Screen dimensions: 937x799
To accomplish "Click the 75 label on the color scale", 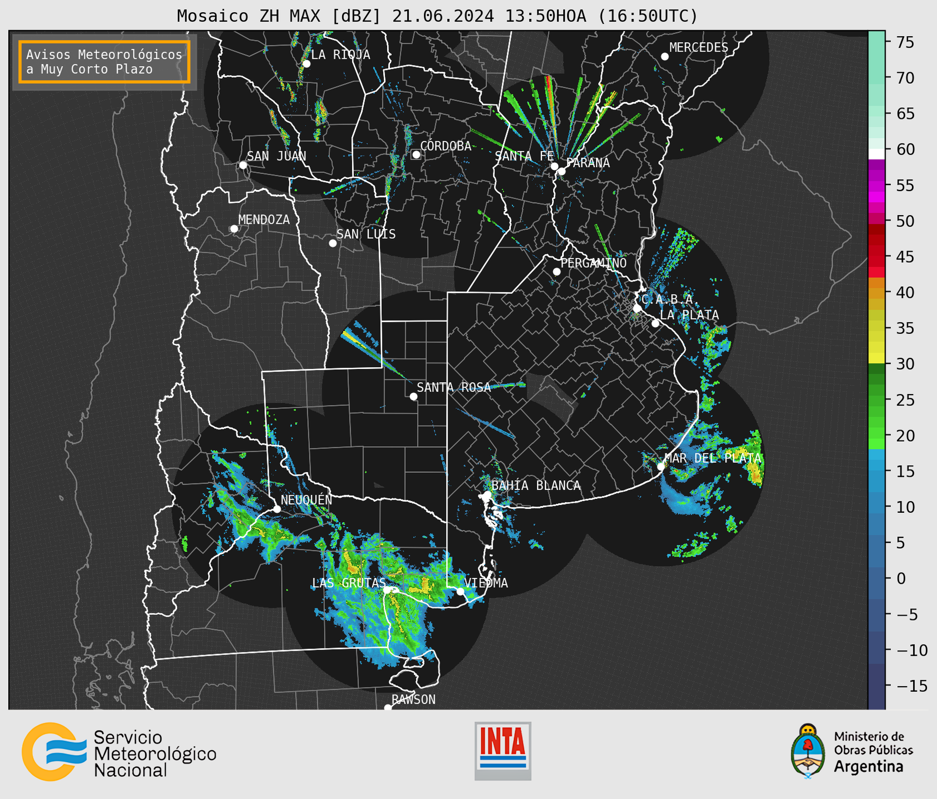I will 905,42.
